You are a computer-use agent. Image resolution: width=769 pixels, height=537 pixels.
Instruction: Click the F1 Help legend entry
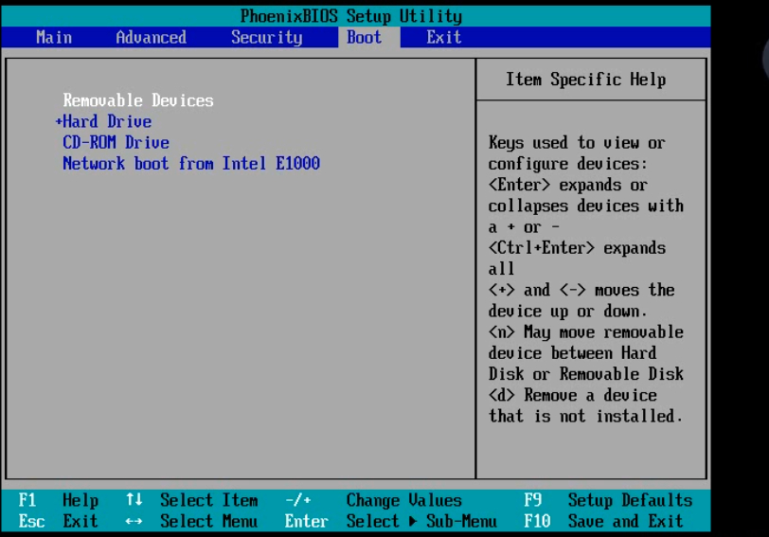pos(59,500)
